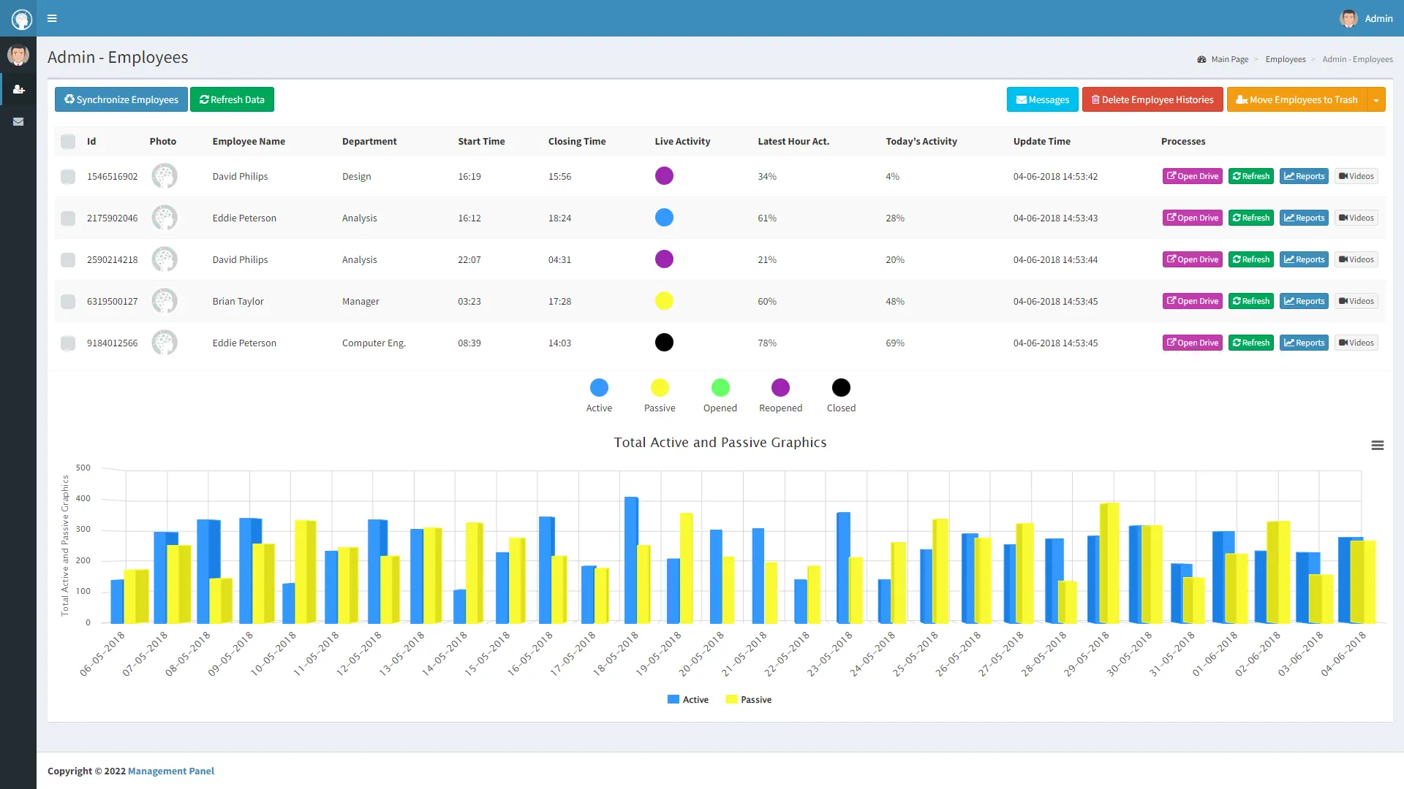
Task: Open Reports for employee 9184012566
Action: tap(1304, 343)
